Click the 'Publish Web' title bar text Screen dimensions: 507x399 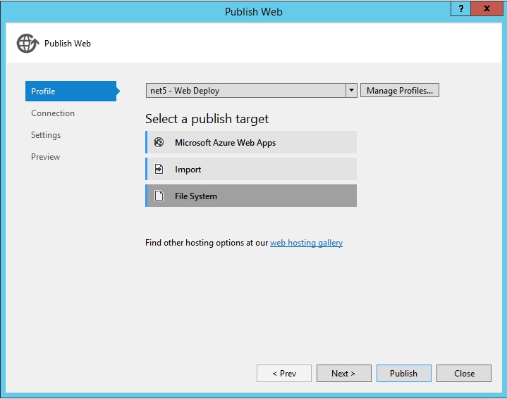coord(254,12)
